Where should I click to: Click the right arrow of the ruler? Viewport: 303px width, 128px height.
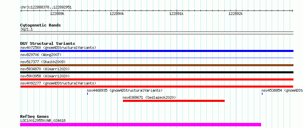click(292, 11)
